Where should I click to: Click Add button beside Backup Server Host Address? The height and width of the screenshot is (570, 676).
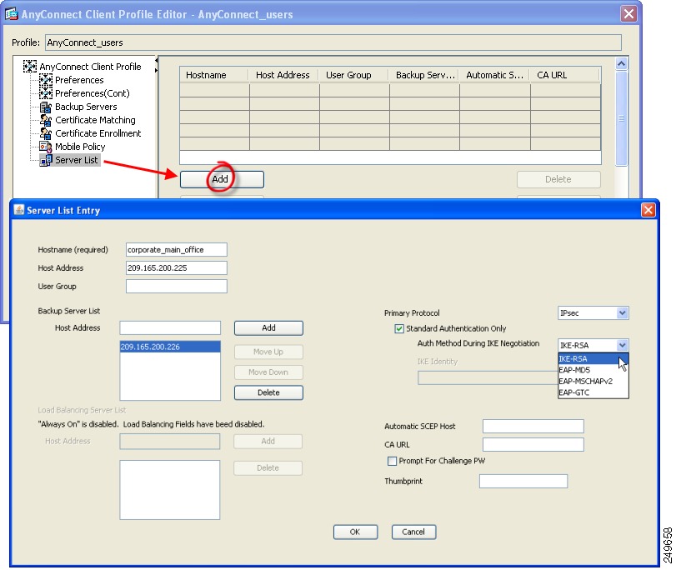click(x=268, y=328)
